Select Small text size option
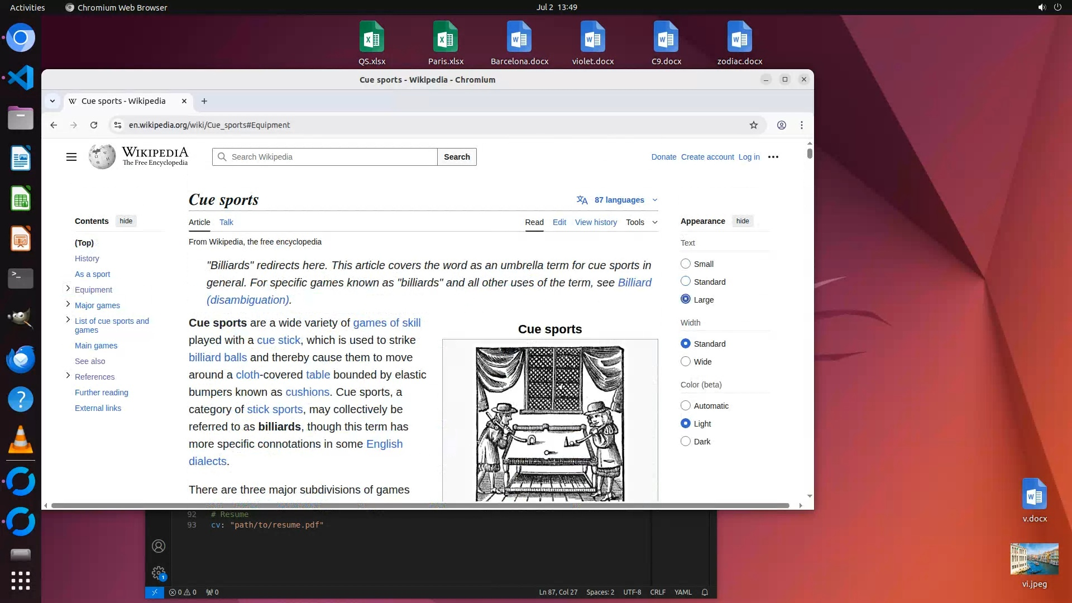Image resolution: width=1072 pixels, height=603 pixels. (686, 264)
